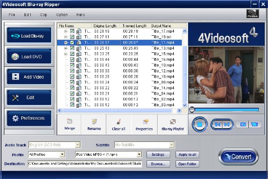Toggle the Title_11.mp4 checkbox
Image resolution: width=268 pixels, height=179 pixels.
coord(72,42)
